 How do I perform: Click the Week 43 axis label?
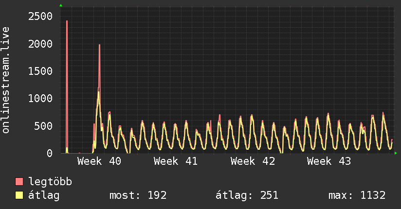(x=329, y=161)
